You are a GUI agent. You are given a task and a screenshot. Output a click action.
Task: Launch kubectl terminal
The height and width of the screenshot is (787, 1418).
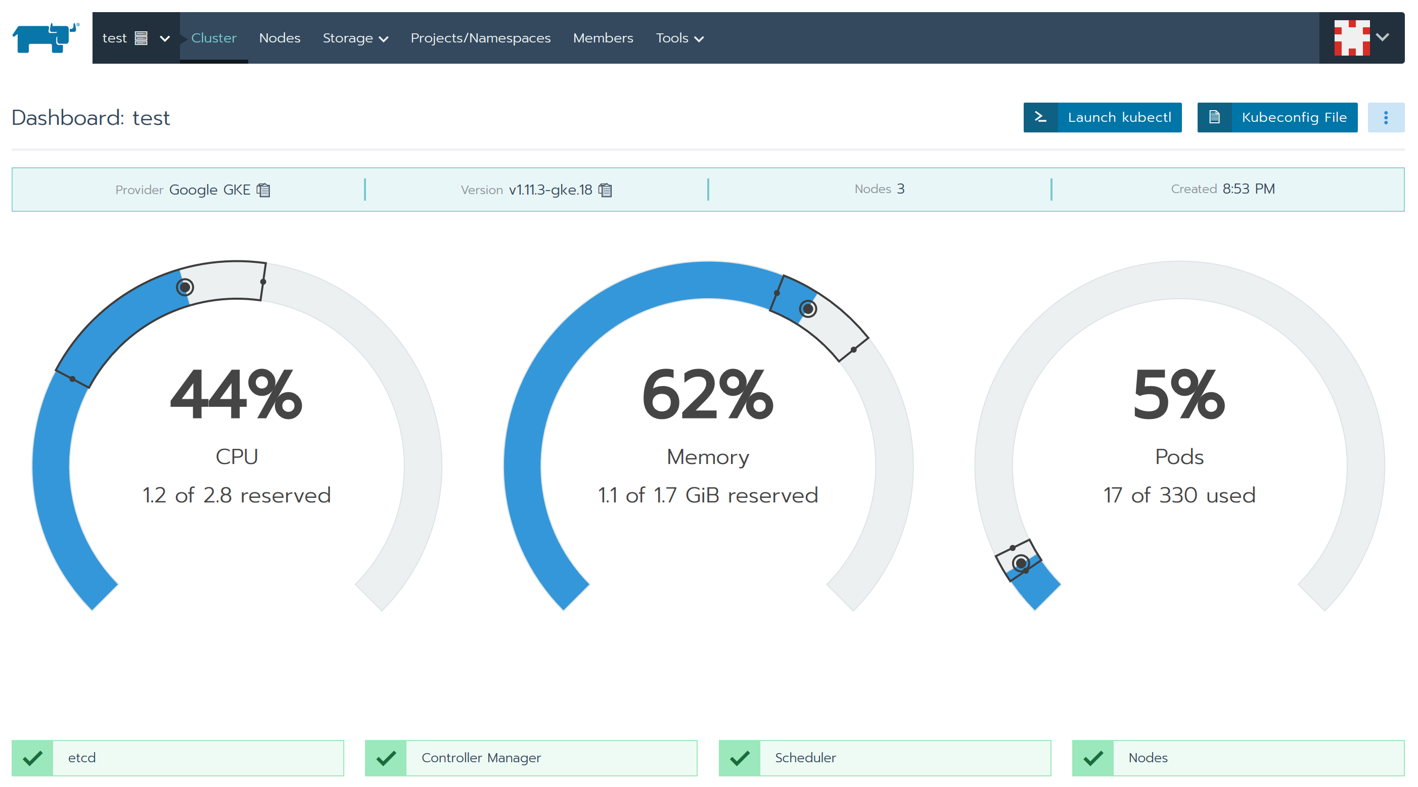pos(1102,117)
